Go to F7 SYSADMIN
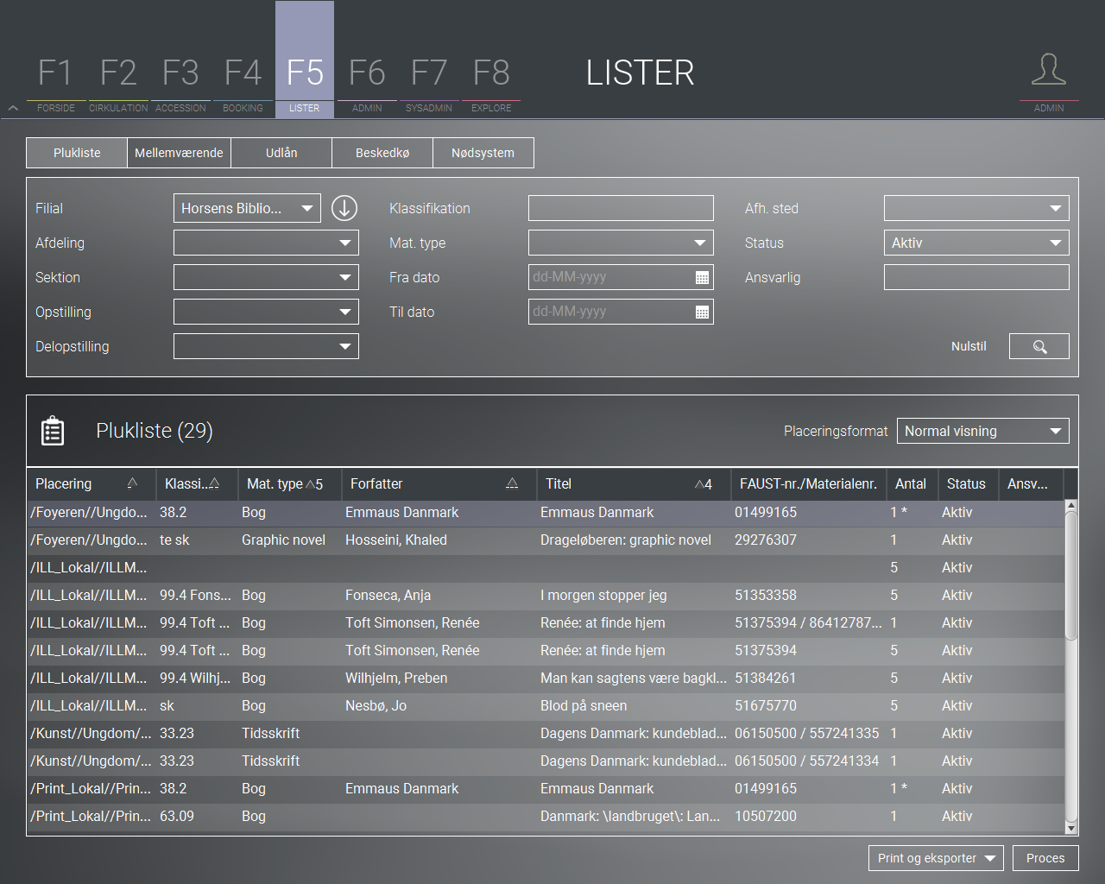 [x=429, y=84]
